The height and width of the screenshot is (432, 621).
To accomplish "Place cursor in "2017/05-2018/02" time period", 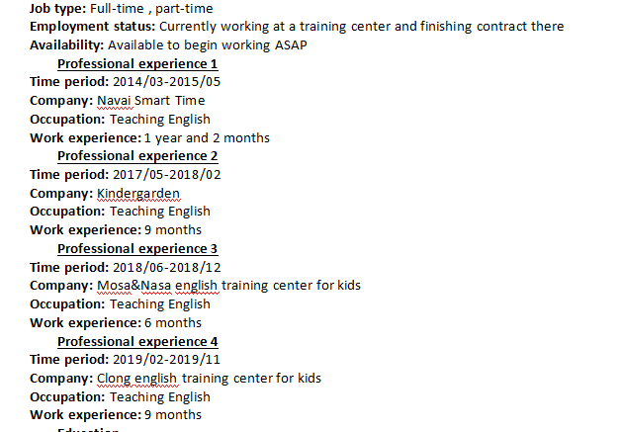I will [166, 175].
